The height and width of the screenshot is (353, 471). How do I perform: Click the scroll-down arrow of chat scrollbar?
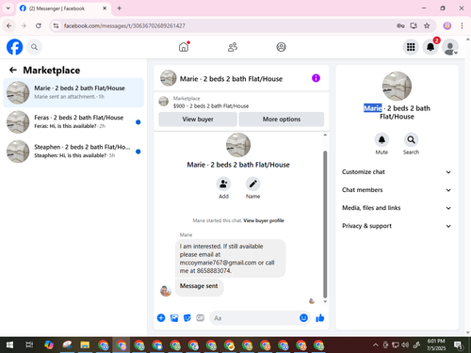click(x=325, y=301)
